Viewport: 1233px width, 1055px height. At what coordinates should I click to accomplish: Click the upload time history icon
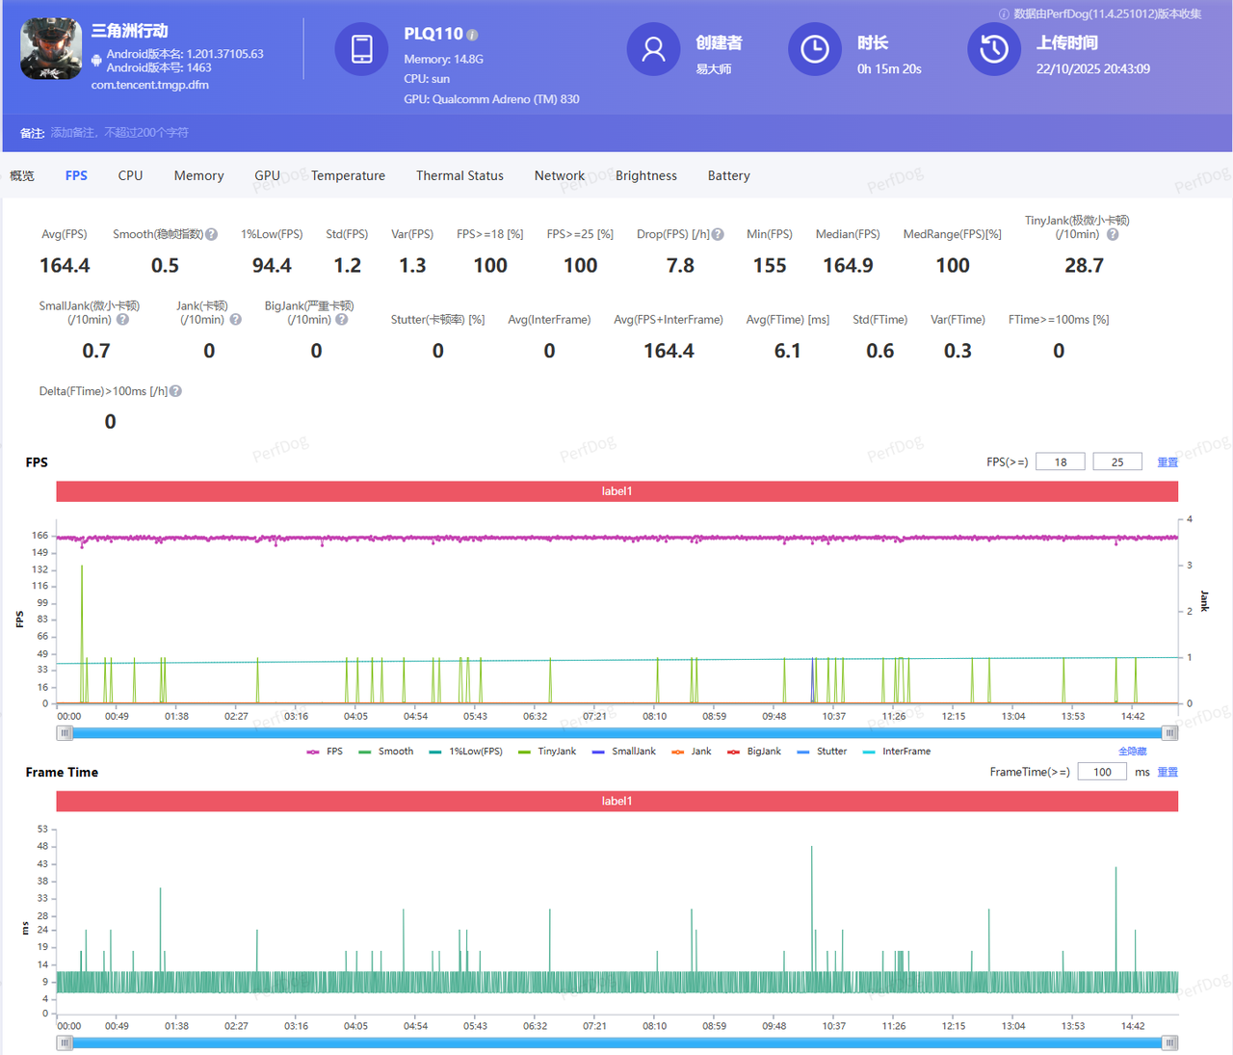click(x=994, y=49)
